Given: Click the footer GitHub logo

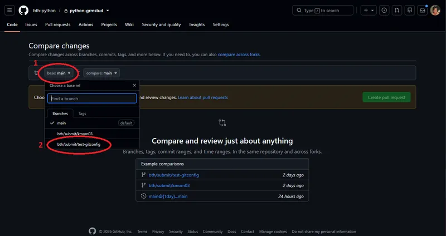Looking at the screenshot, I should tap(92, 231).
